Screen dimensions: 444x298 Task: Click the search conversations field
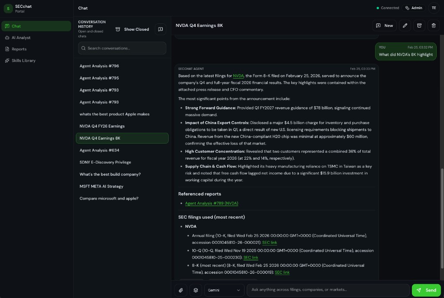click(x=122, y=48)
